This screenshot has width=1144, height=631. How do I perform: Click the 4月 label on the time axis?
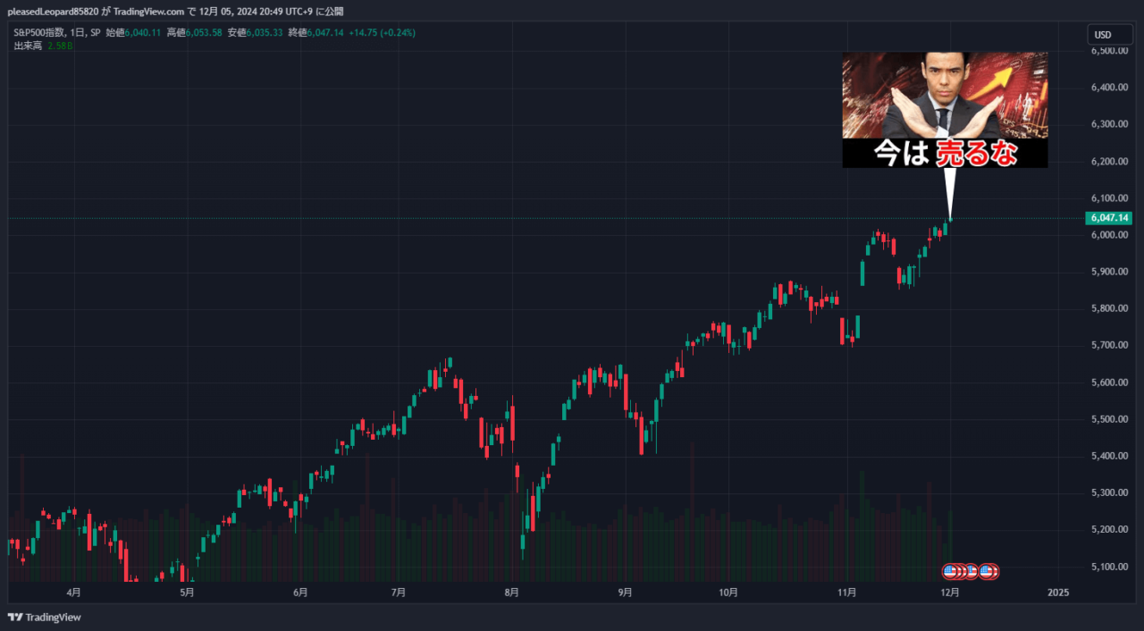click(73, 592)
